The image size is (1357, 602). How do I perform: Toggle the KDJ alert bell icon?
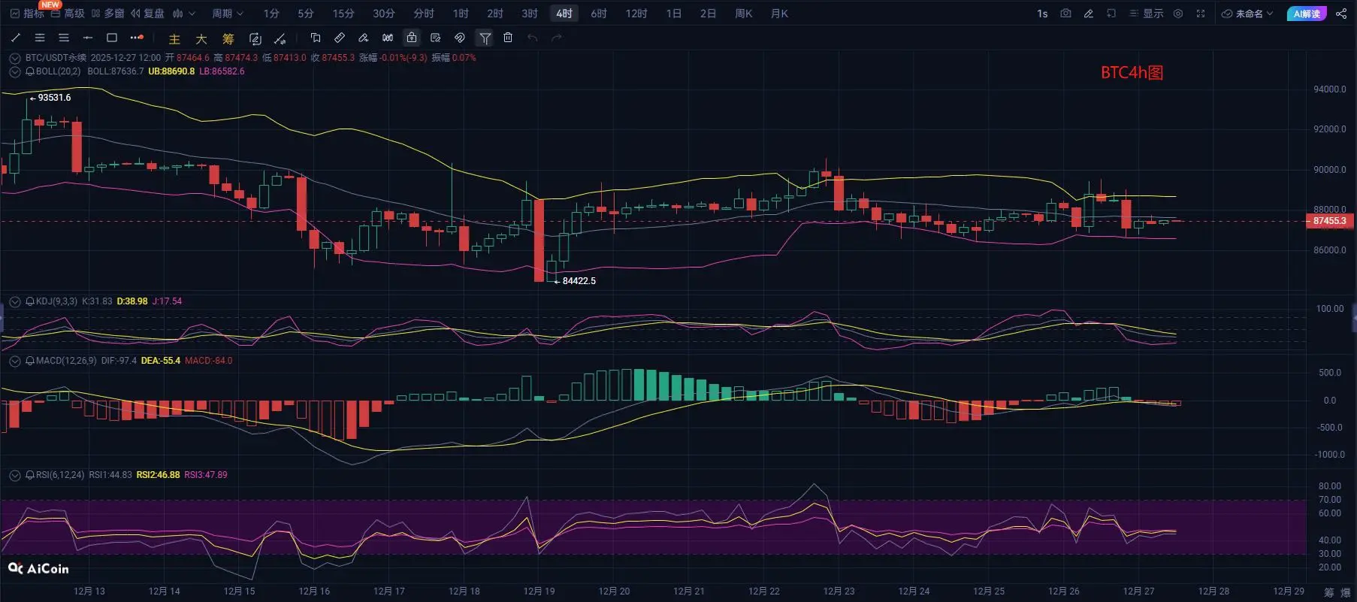30,301
